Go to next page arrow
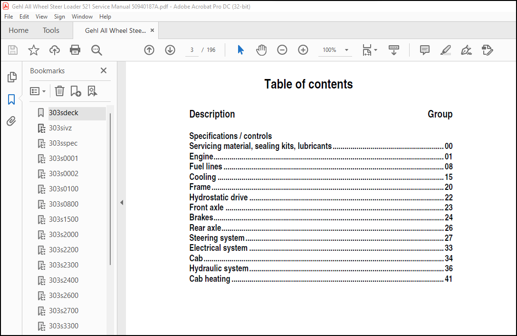 coord(170,50)
